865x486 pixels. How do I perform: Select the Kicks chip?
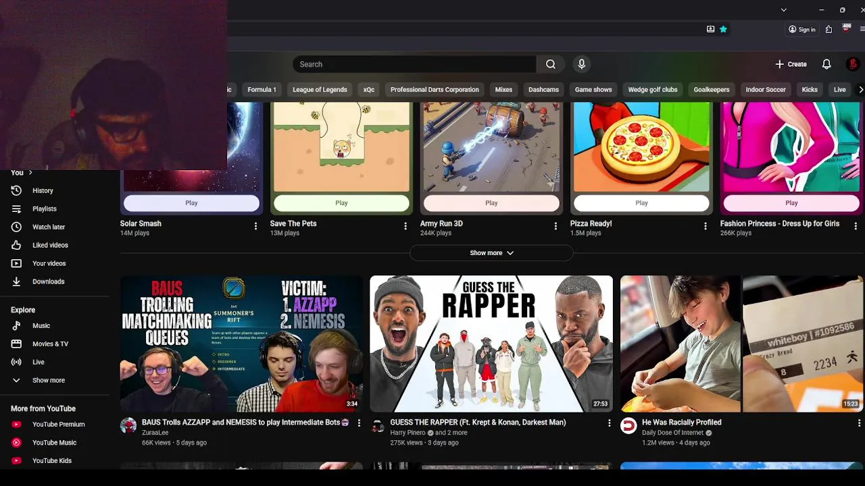point(810,90)
